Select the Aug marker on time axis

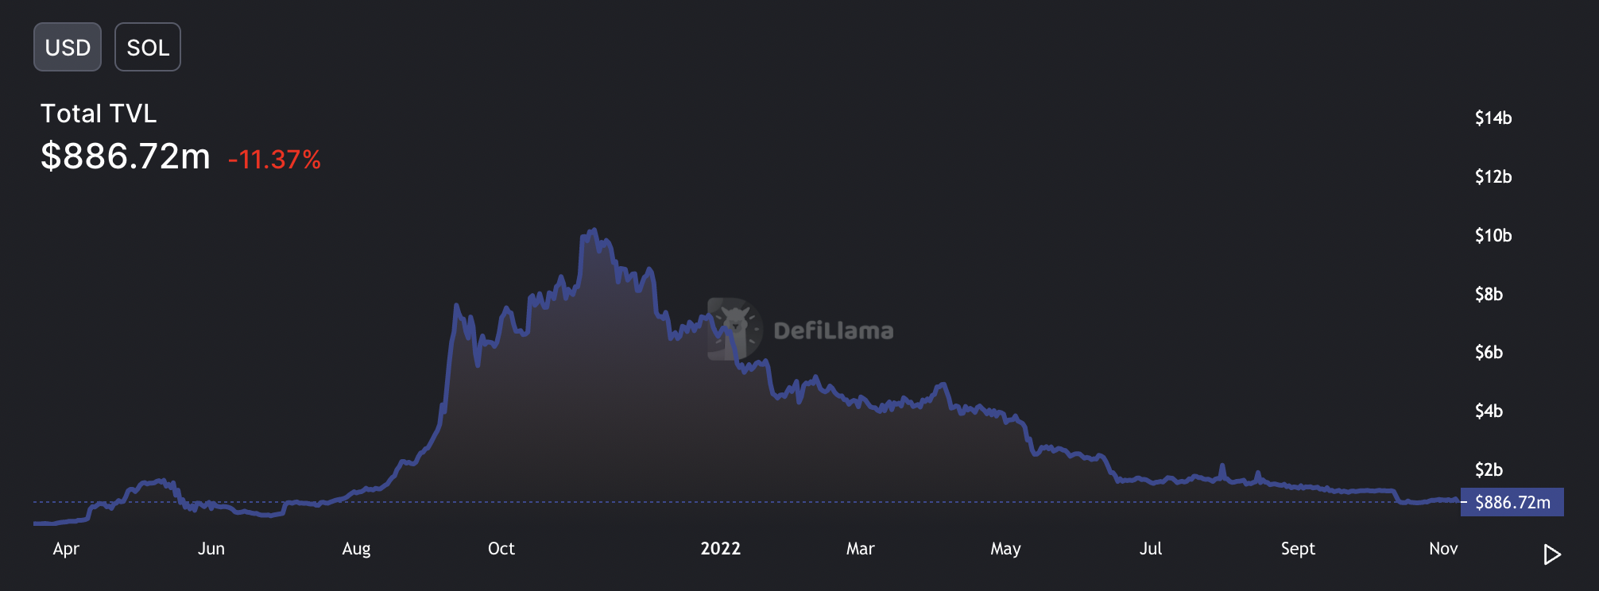(356, 549)
